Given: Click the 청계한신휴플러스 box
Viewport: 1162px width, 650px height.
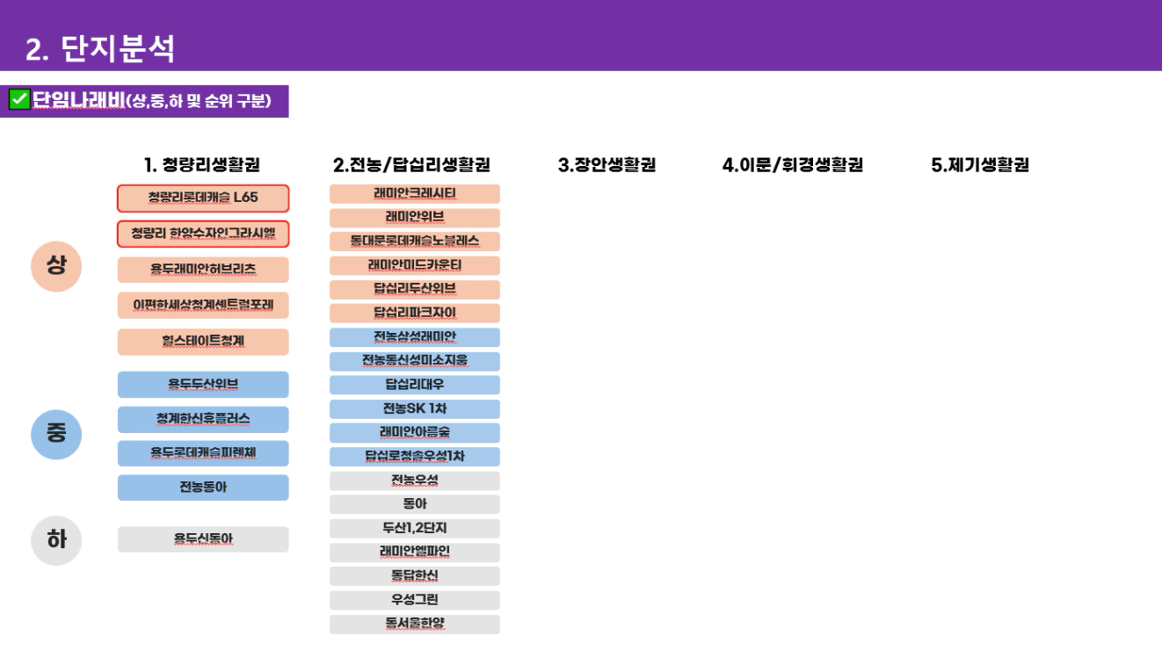Looking at the screenshot, I should (203, 419).
